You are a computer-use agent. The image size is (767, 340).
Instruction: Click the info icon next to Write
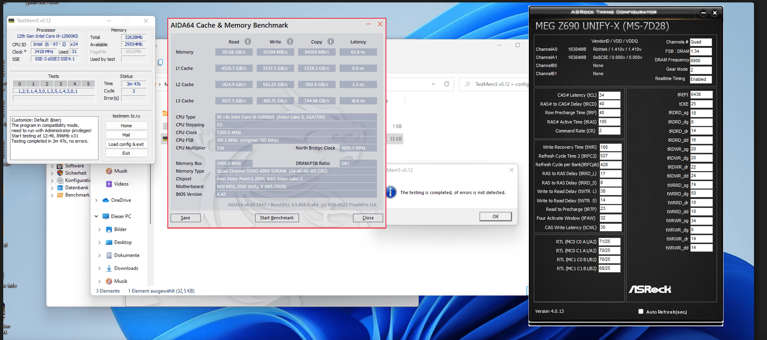tap(290, 41)
